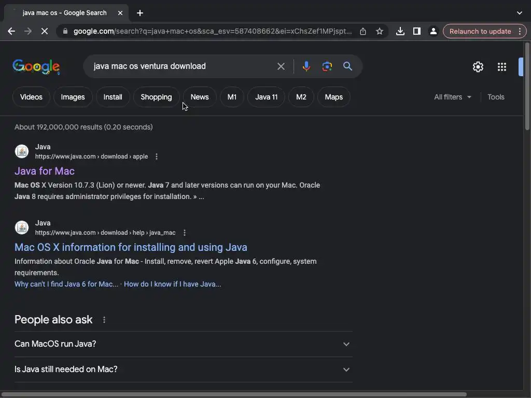
Task: Open Chrome downloads icon
Action: tap(400, 32)
